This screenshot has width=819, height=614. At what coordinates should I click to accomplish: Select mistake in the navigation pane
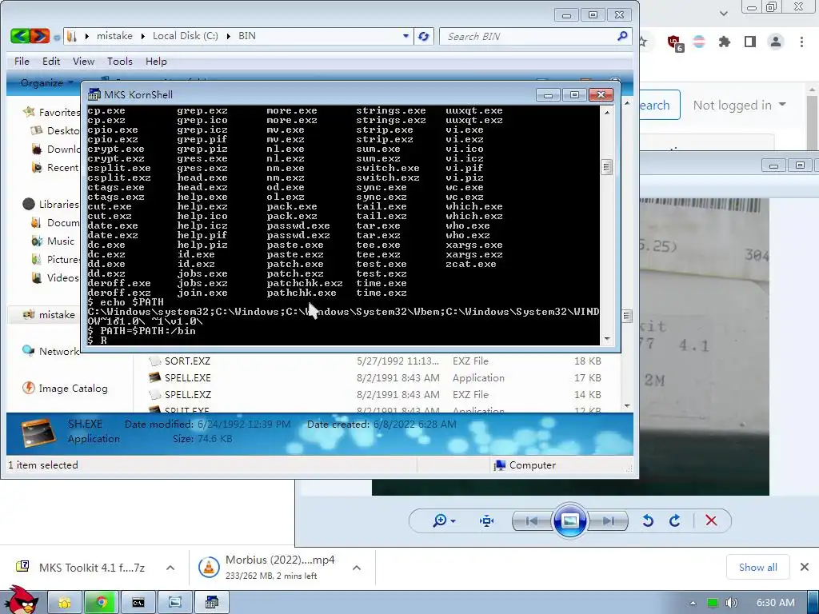[x=57, y=315]
